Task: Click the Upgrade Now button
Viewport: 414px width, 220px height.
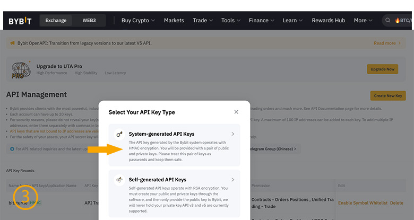Action: 382,69
